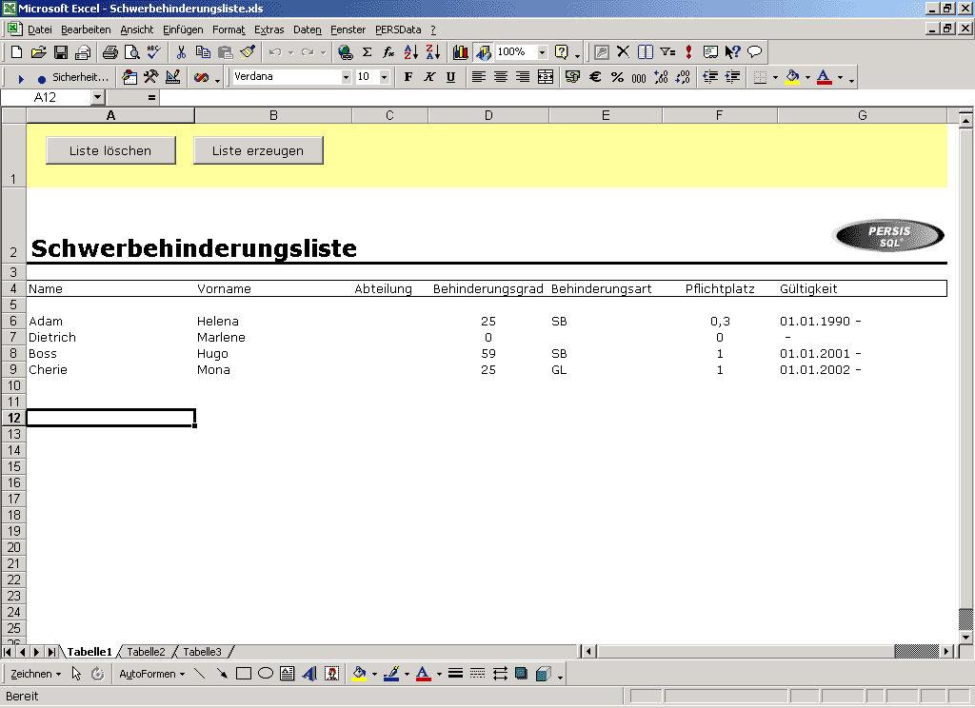Open the Chart Wizard icon
The width and height of the screenshot is (975, 708).
(x=459, y=51)
